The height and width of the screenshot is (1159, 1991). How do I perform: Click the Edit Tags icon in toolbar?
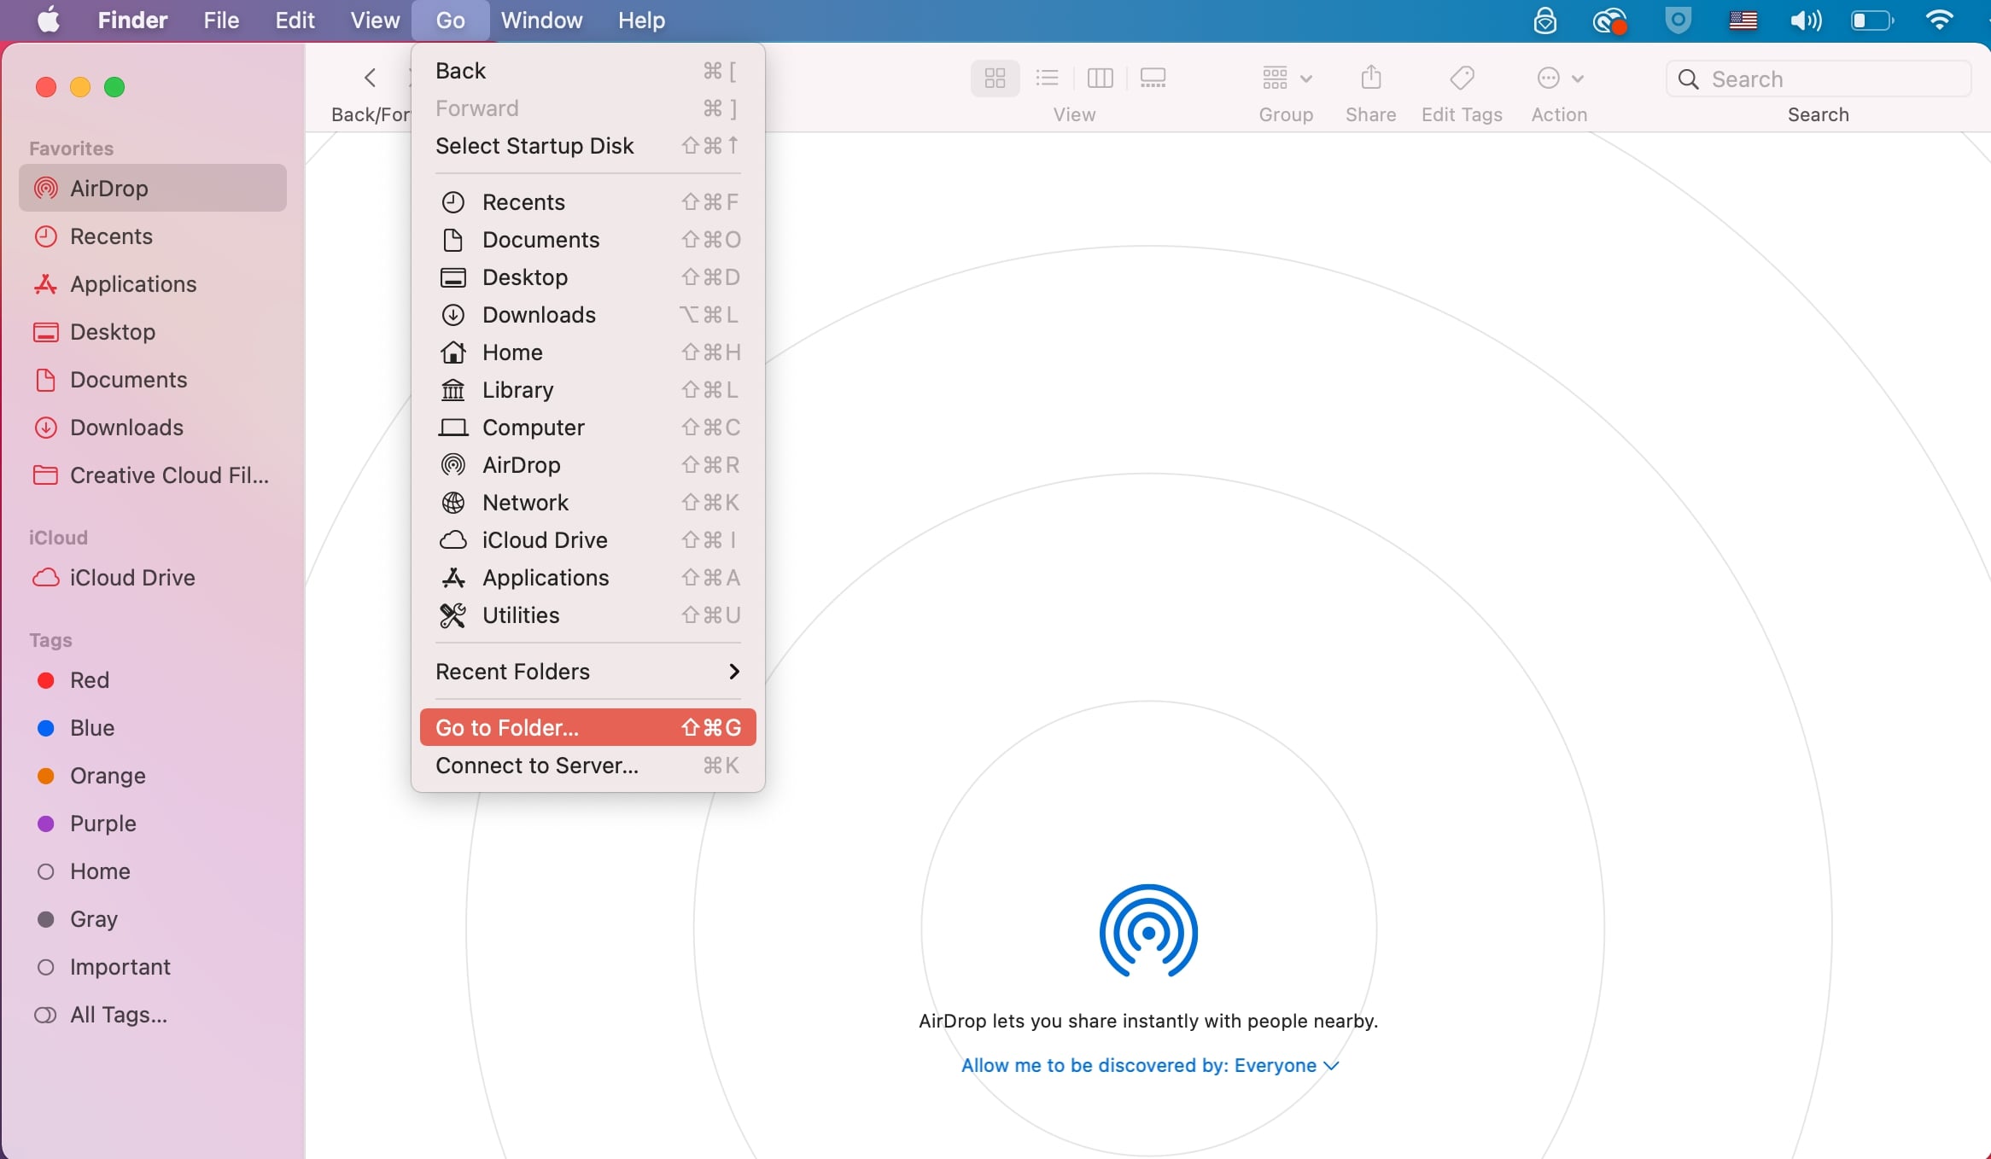(x=1461, y=79)
